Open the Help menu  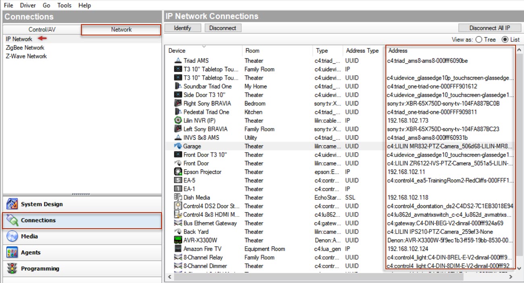pos(85,5)
